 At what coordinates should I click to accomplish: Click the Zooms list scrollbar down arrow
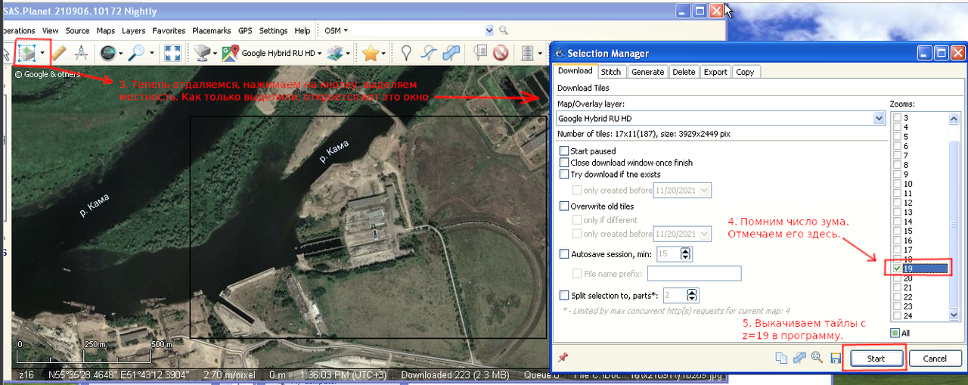954,314
